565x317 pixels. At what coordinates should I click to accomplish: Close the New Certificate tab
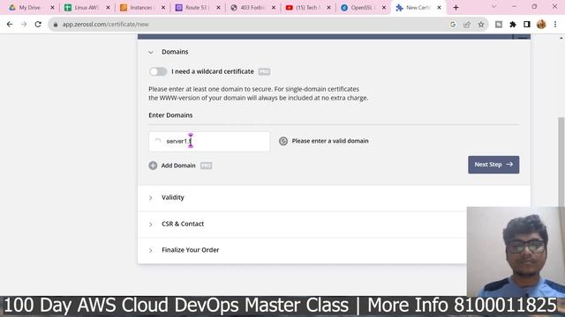[440, 8]
